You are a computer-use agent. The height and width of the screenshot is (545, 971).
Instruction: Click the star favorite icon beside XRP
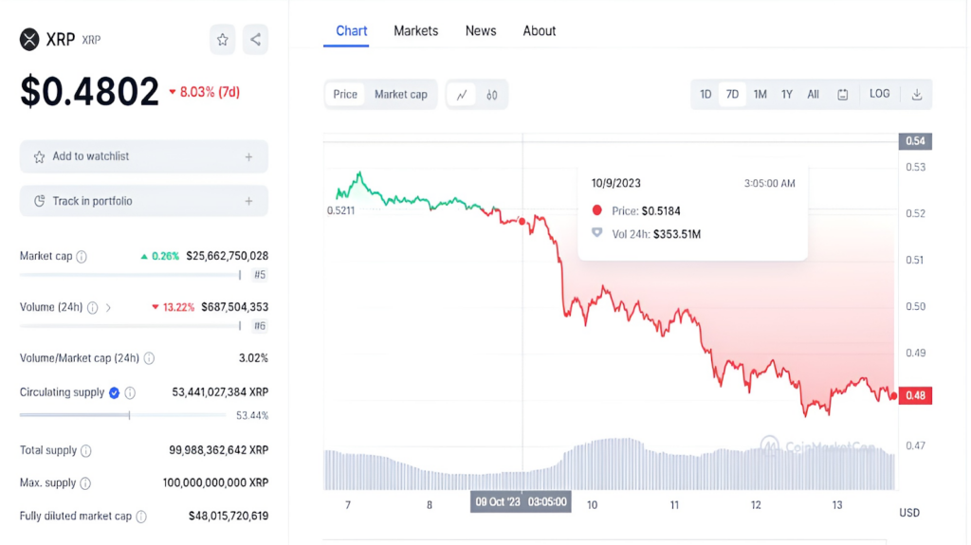tap(222, 40)
